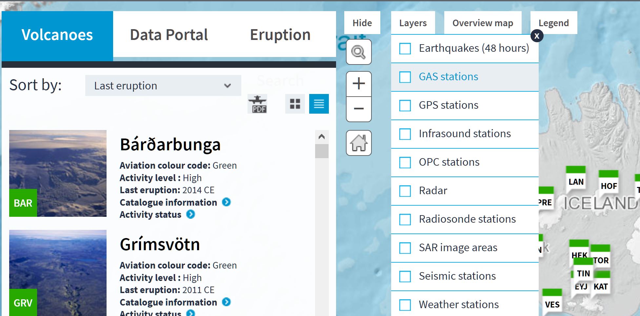This screenshot has height=316, width=640.
Task: Hide the map controls panel
Action: pos(362,23)
